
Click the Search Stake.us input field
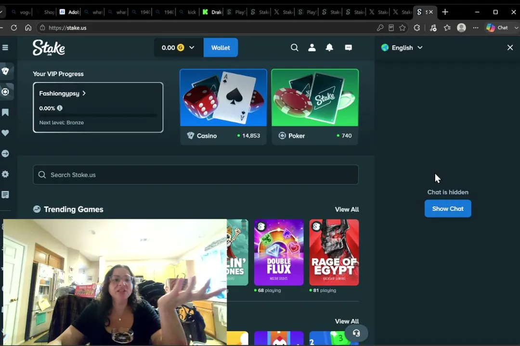point(195,174)
